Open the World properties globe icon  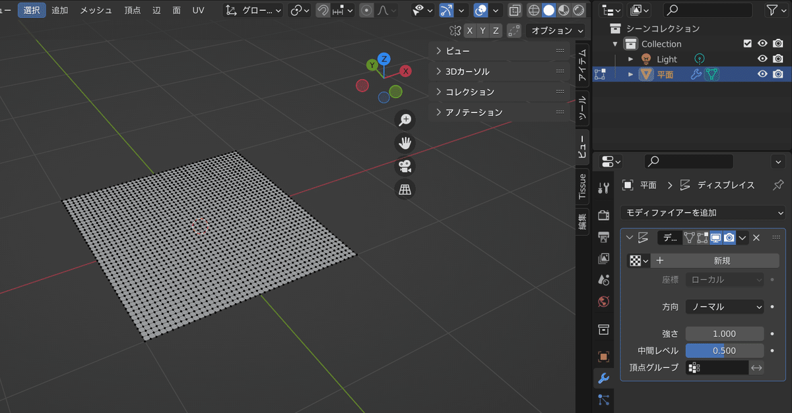click(603, 302)
